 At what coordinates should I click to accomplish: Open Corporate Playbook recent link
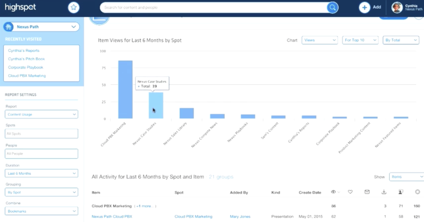click(25, 67)
